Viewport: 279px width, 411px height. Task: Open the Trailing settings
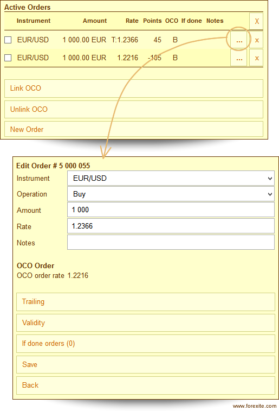point(146,302)
